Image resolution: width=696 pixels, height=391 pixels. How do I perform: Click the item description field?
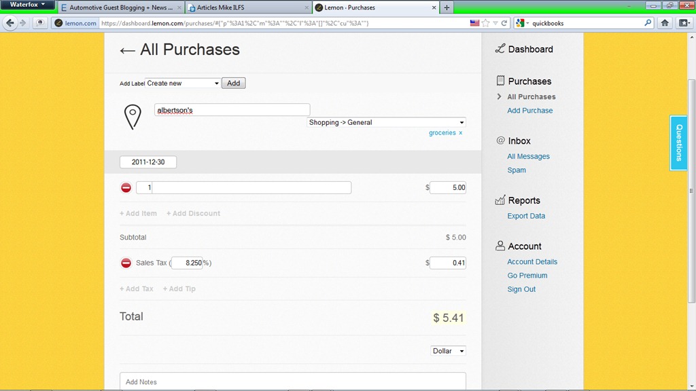244,187
